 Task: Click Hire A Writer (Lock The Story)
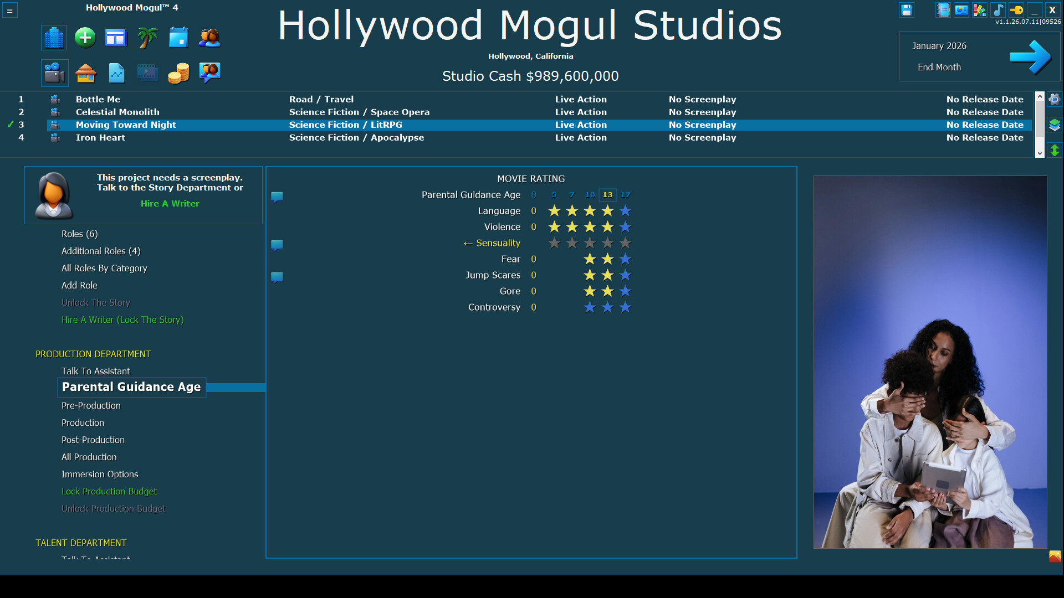point(122,319)
